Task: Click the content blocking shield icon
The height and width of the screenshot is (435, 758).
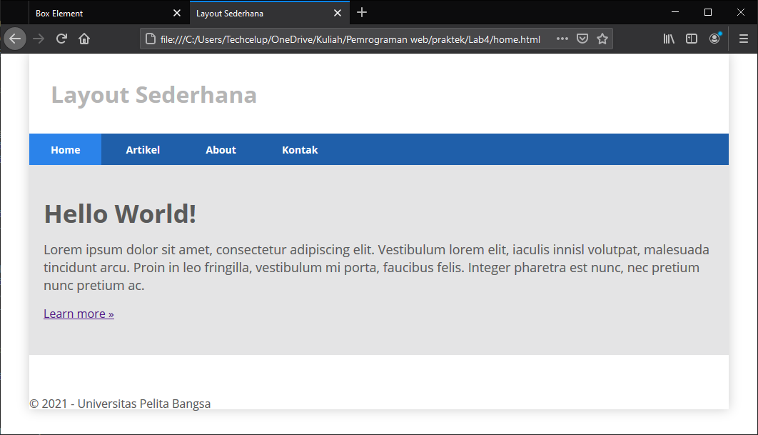Action: [582, 39]
